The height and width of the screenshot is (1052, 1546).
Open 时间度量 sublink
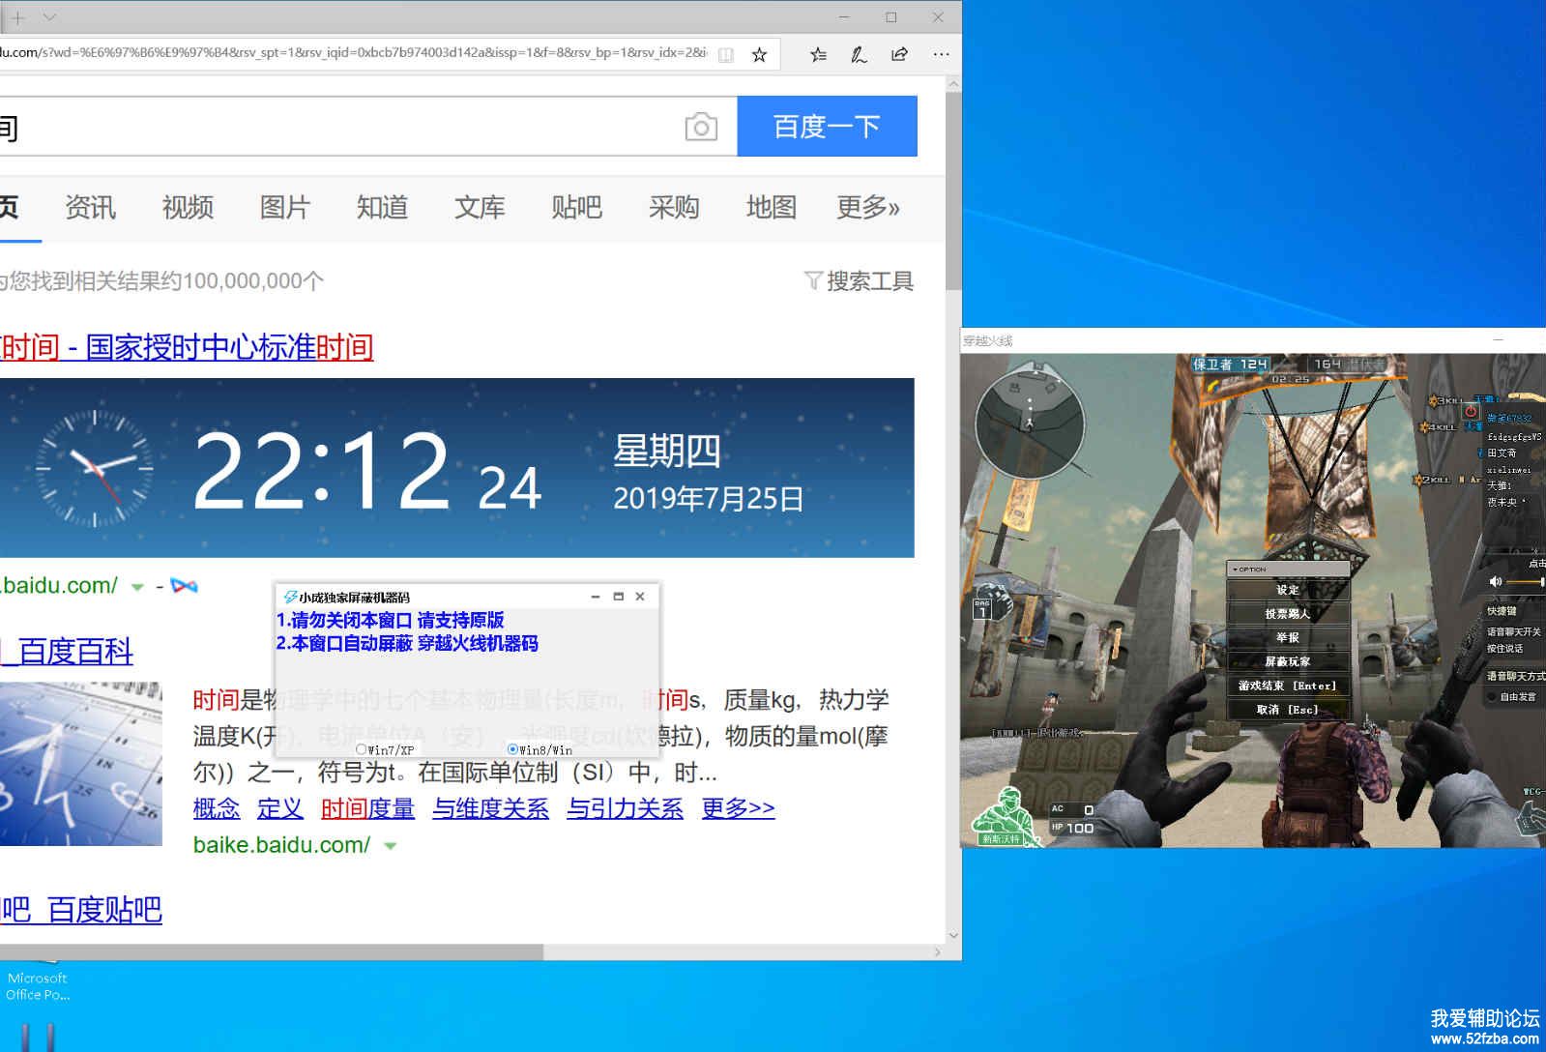click(367, 808)
